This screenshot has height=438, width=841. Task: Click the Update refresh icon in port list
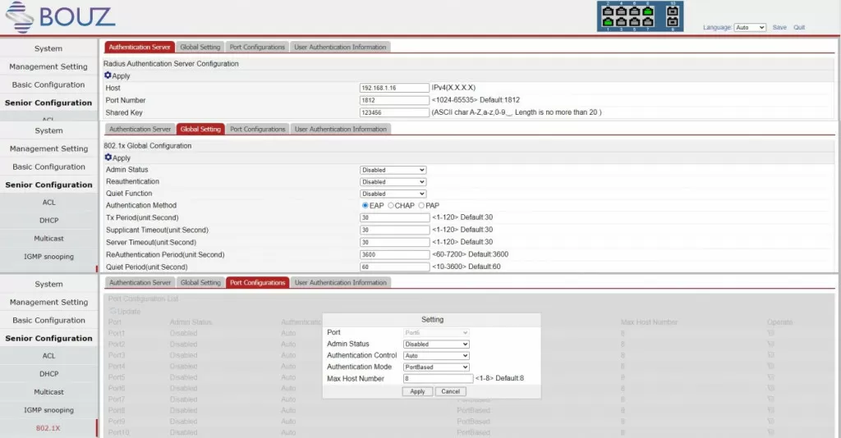pyautogui.click(x=113, y=311)
